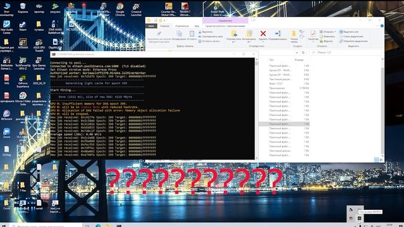This screenshot has height=227, width=404.
Task: Select the Counter-Strike Global Offensive desktop icon
Action: pyautogui.click(x=169, y=9)
